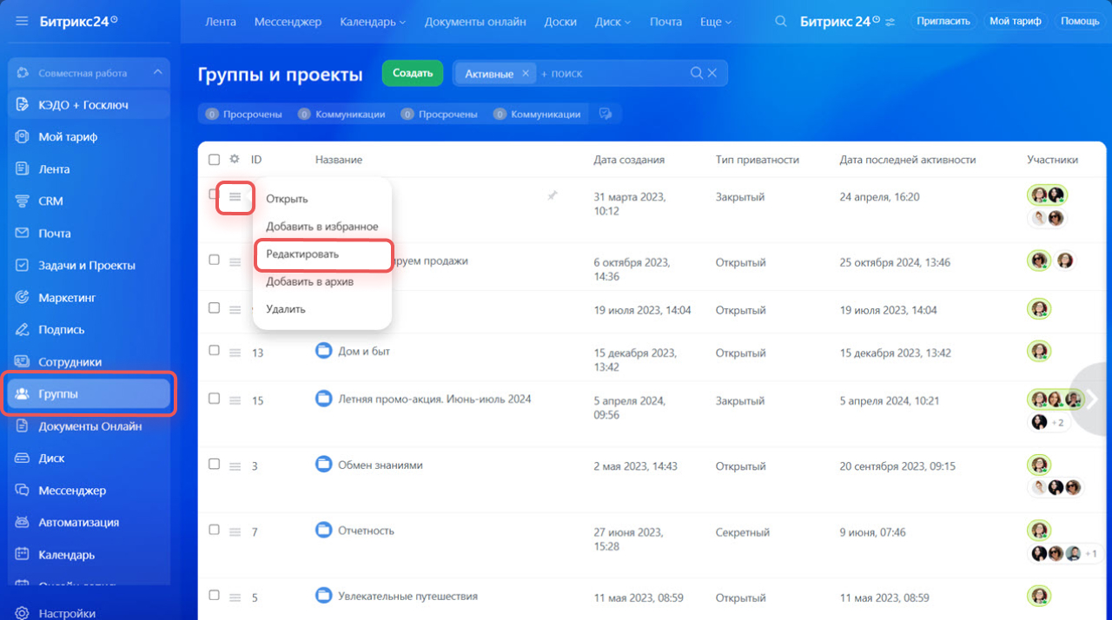1112x620 pixels.
Task: Open Автоматизация sidebar section
Action: (x=89, y=523)
